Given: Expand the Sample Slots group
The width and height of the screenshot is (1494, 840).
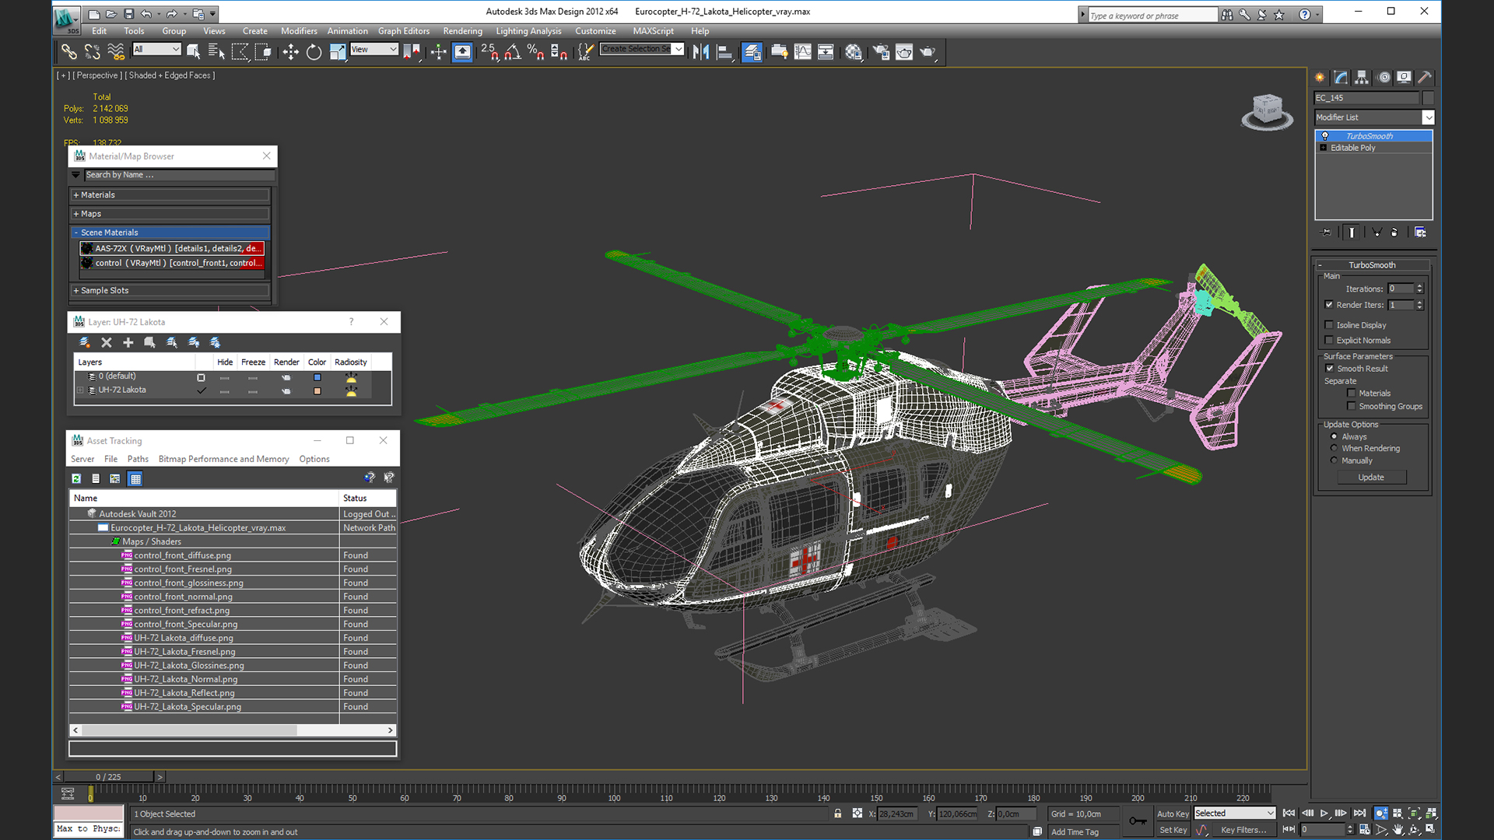Looking at the screenshot, I should point(170,290).
